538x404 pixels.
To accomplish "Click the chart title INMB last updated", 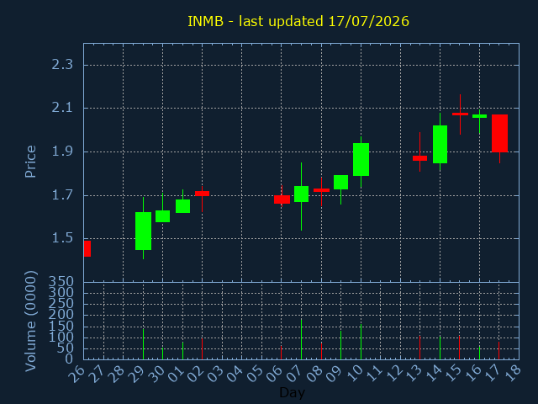I will coord(298,21).
